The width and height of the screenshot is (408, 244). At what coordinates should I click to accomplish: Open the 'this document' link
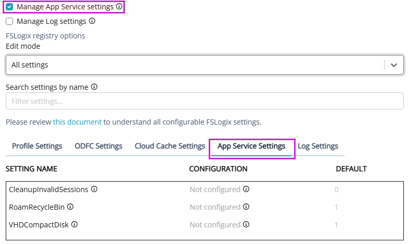[77, 122]
